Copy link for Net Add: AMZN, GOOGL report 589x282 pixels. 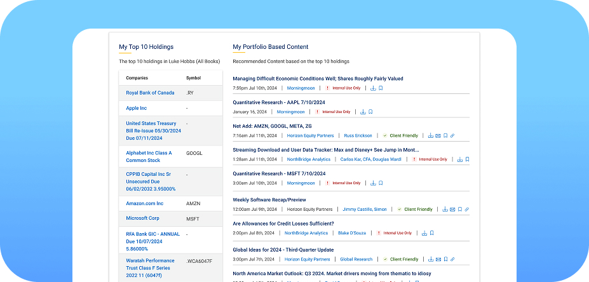452,135
